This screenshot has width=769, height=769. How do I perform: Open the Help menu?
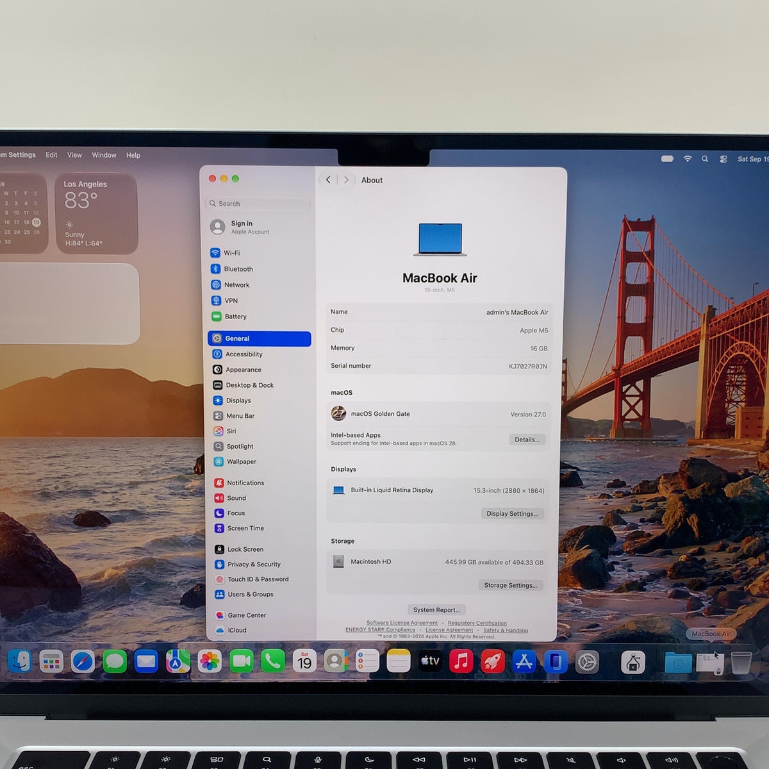pyautogui.click(x=133, y=155)
